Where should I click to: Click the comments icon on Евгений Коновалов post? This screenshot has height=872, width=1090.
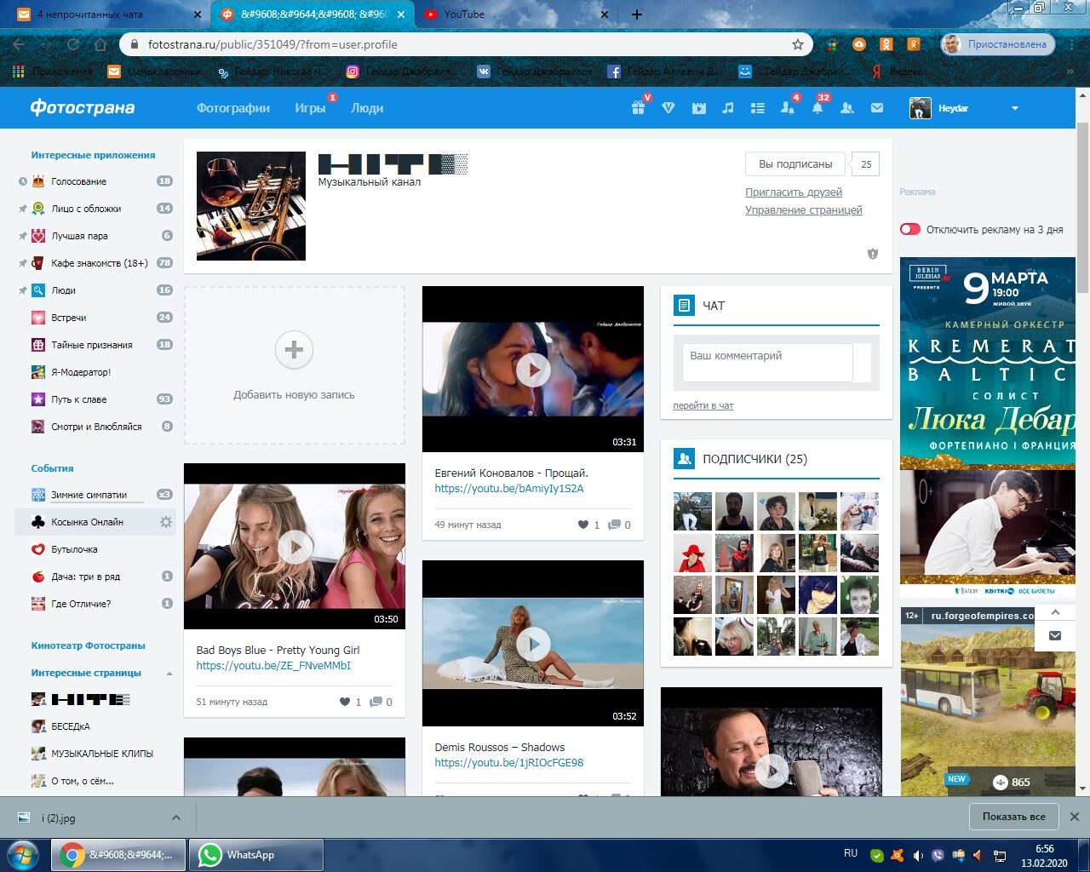[614, 525]
